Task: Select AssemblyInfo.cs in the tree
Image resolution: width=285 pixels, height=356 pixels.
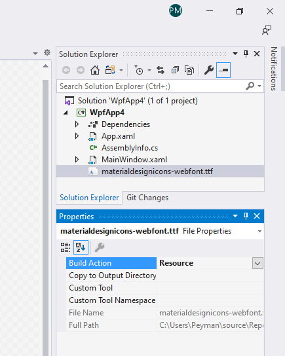Action: 130,148
